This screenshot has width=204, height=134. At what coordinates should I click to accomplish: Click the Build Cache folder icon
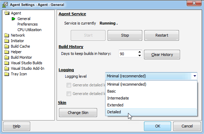[x=7, y=46]
